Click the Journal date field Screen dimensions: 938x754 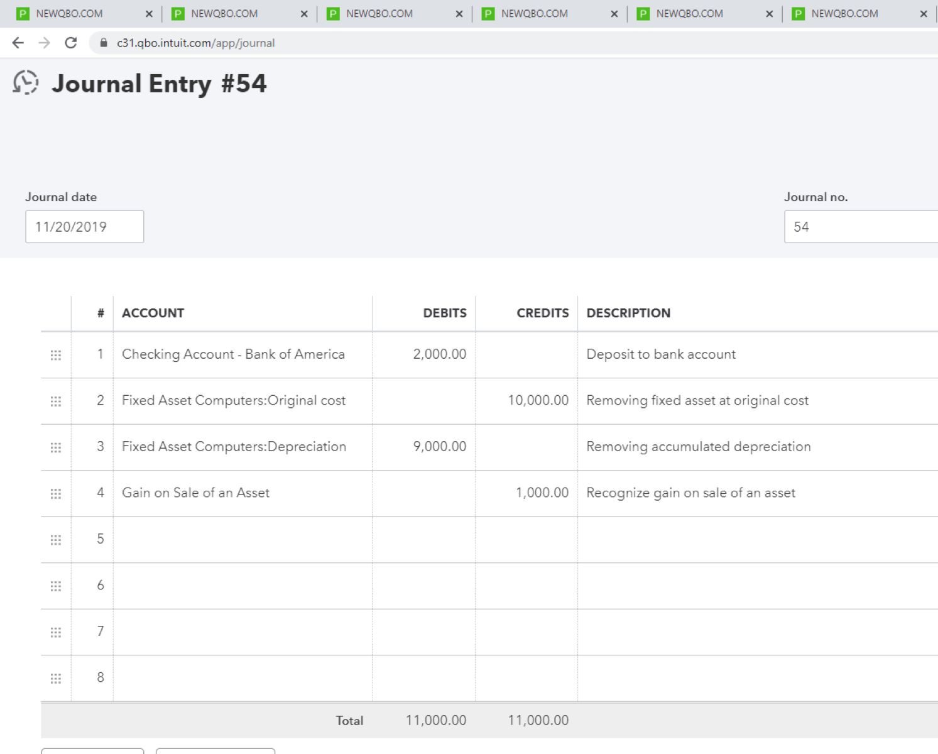[x=84, y=227]
